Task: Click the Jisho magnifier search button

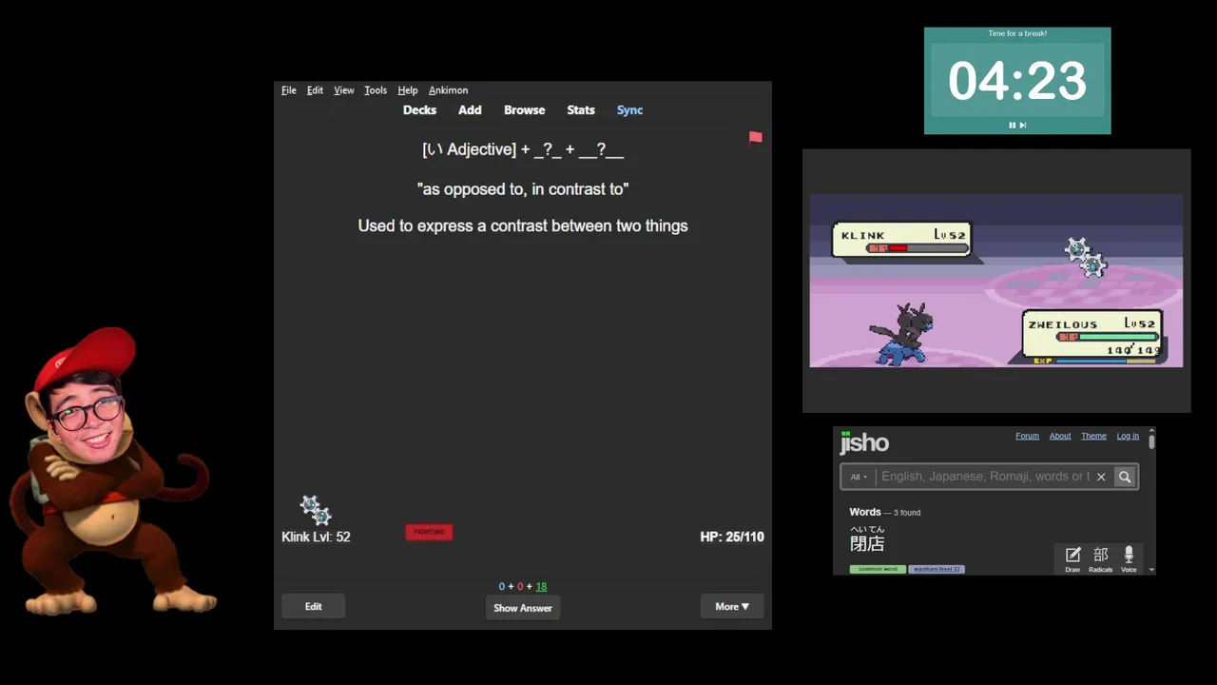Action: pyautogui.click(x=1125, y=477)
